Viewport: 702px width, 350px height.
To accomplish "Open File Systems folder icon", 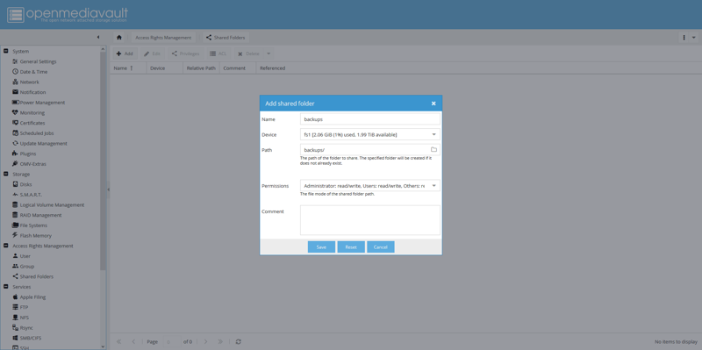I will tap(15, 225).
